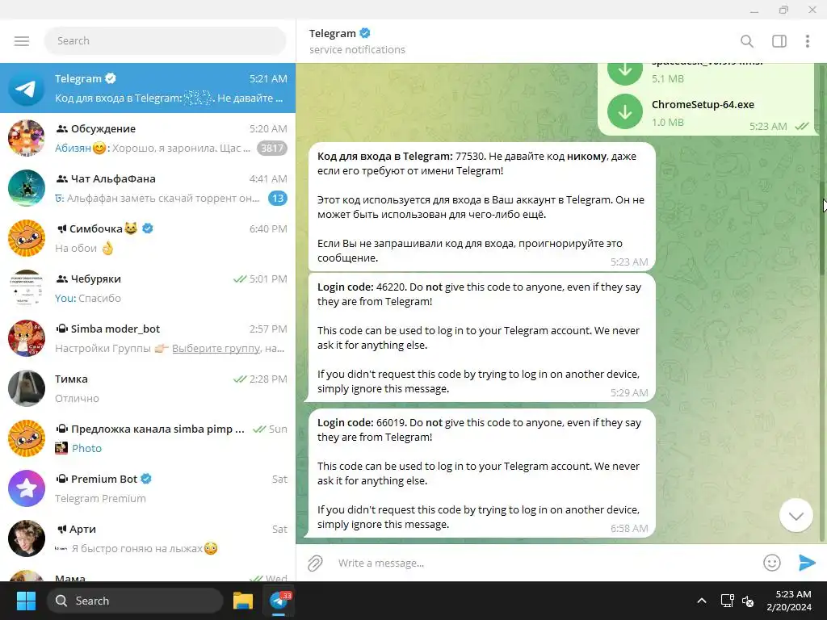Click the Чат АльфаФана avatar

[x=27, y=188]
